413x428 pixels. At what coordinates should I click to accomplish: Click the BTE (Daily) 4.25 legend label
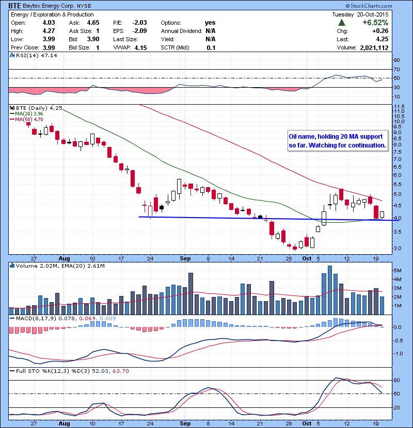click(39, 108)
